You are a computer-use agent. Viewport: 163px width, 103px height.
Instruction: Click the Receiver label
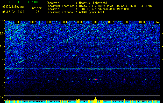(x=53, y=9)
